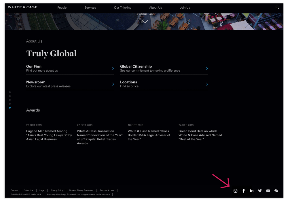
Task: Open the LinkedIn icon in the footer
Action: [x=252, y=191]
